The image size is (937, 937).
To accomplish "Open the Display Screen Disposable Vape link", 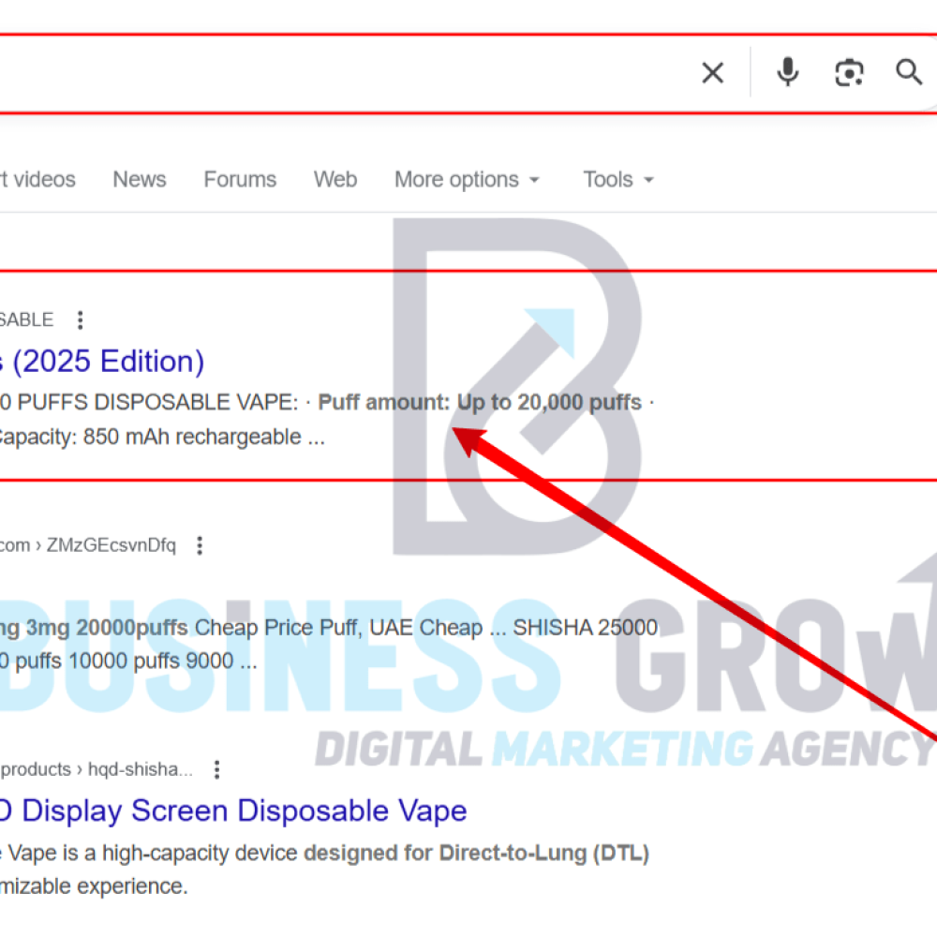I will click(x=233, y=811).
